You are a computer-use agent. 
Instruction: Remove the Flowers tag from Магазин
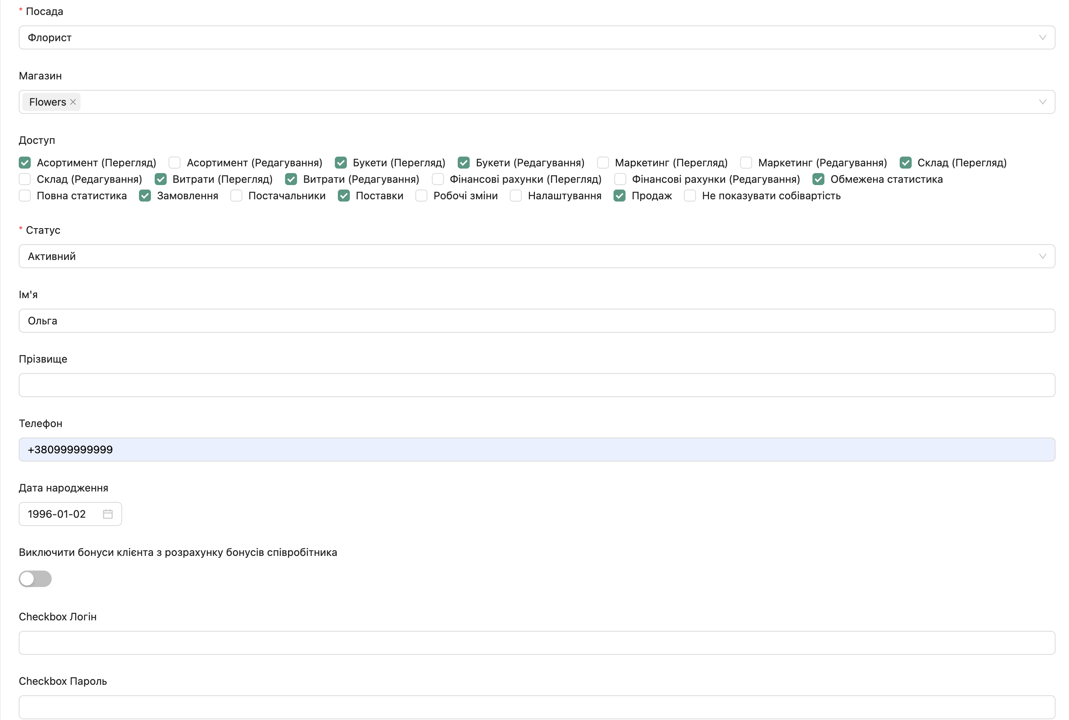click(x=73, y=102)
